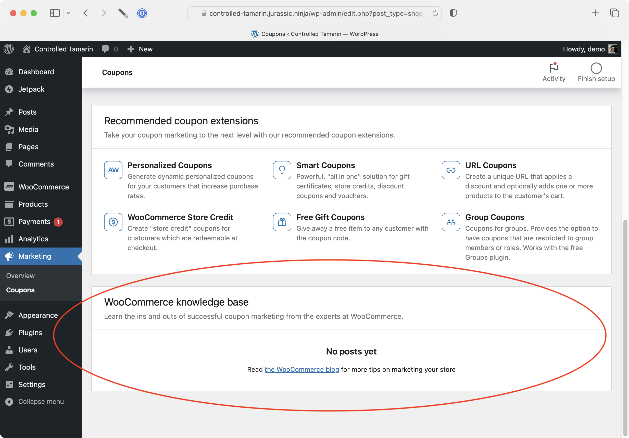
Task: Select Overview under the Marketing menu
Action: pos(20,276)
